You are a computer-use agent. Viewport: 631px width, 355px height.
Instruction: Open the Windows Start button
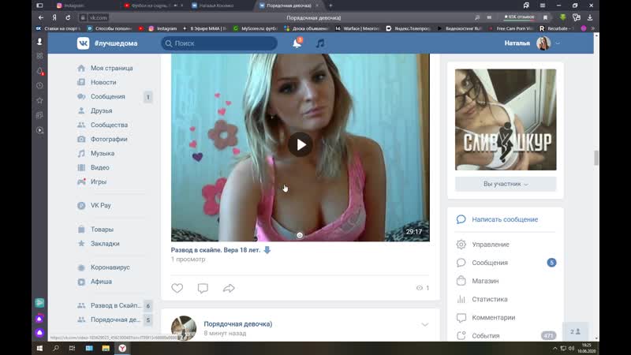(x=39, y=347)
